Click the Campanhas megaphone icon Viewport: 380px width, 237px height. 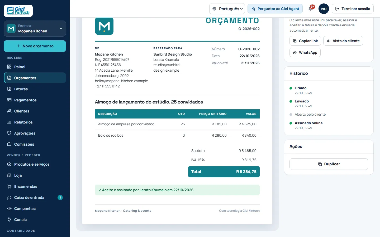pos(9,208)
